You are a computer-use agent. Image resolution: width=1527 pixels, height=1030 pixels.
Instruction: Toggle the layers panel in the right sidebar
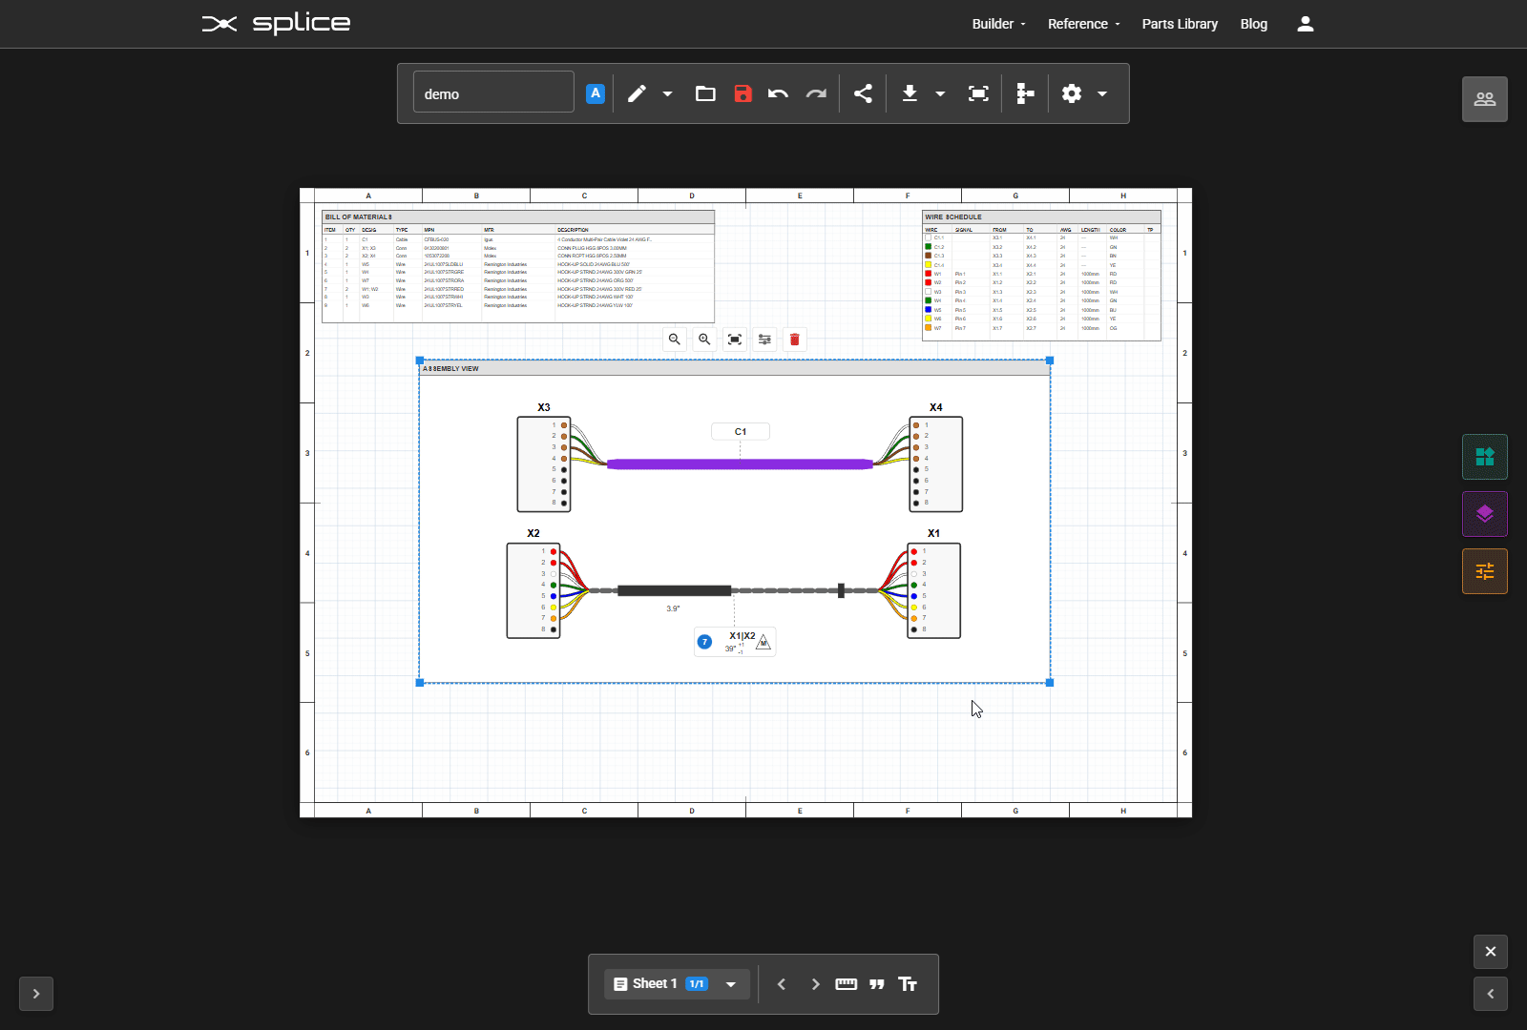coord(1484,514)
